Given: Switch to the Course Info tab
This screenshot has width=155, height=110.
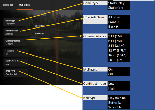Looking at the screenshot, I should click(8, 5).
